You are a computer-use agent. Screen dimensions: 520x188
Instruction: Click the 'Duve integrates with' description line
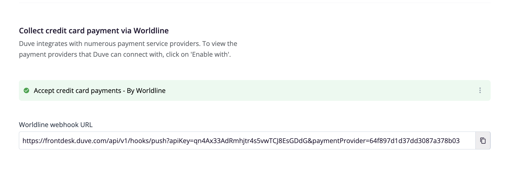click(x=128, y=44)
